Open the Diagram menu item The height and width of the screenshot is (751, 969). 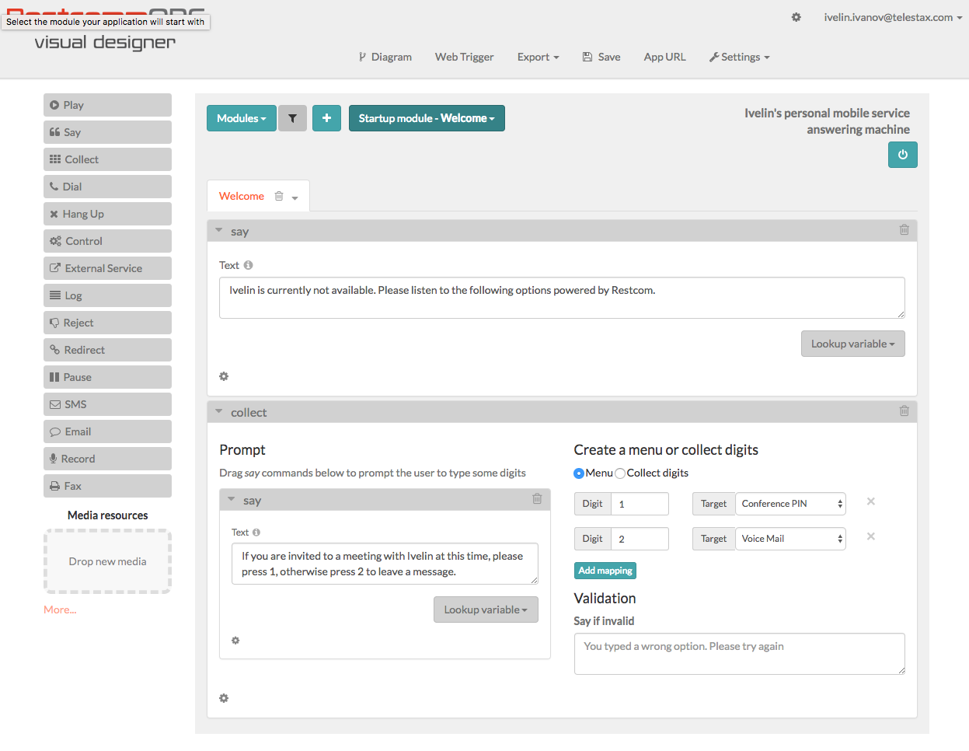point(385,57)
